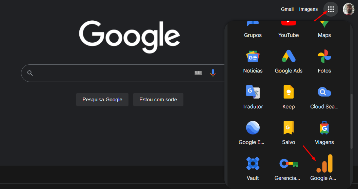This screenshot has height=189, width=358.
Task: Click the large Google logo
Action: point(130,37)
